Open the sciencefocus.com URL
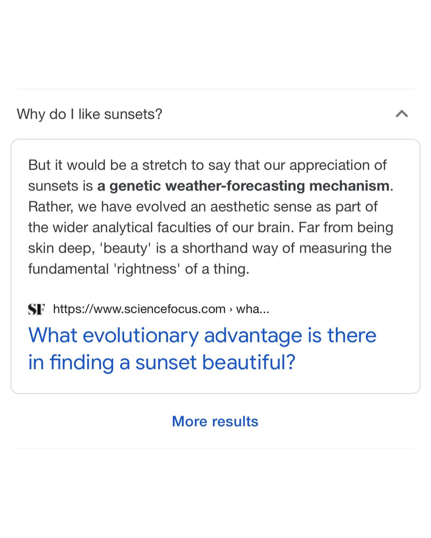431x538 pixels. point(139,309)
